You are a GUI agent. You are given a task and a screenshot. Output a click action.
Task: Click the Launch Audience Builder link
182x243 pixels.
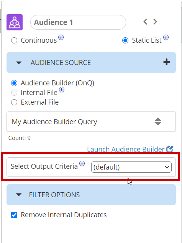126,150
